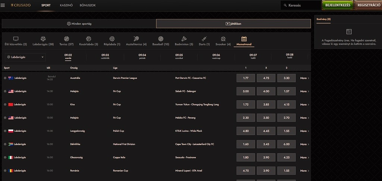Click the Italy flag in Sassuolo row

[11, 158]
